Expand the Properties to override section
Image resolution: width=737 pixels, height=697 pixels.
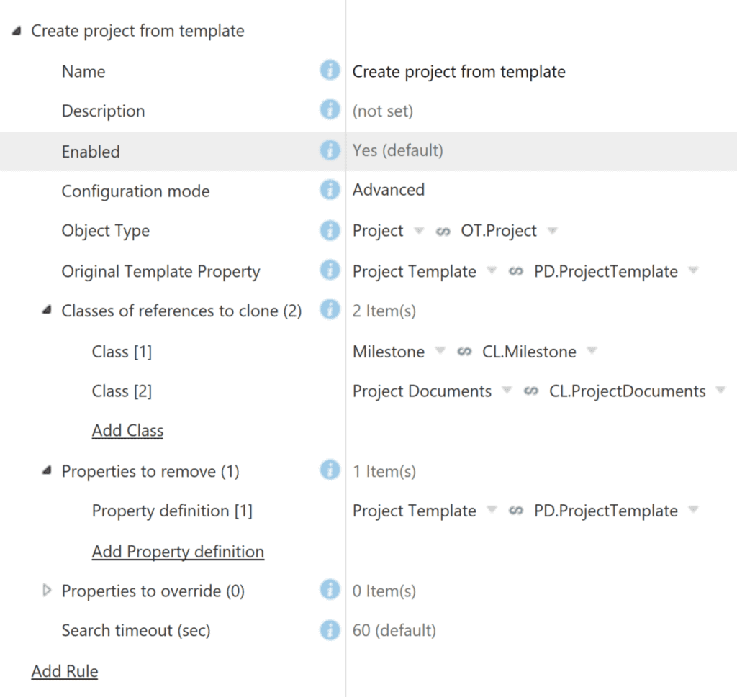(x=47, y=590)
